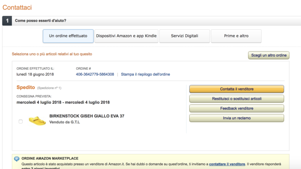Tick the checkbox beside the Birkenstock item
Viewport: 301px width, 169px height.
(x=21, y=122)
